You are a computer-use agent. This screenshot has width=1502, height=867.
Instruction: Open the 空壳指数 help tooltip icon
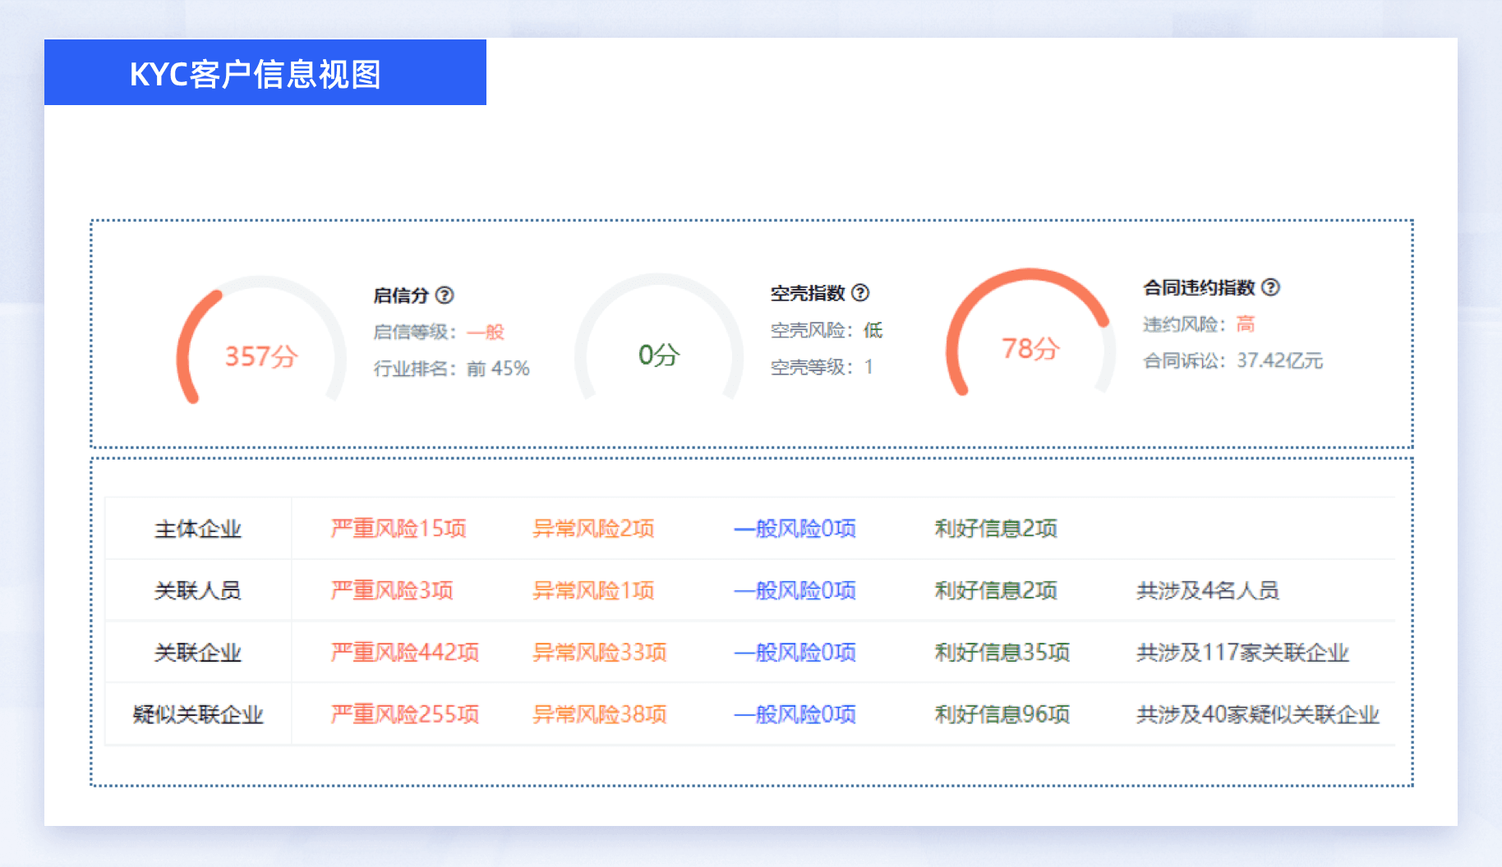coord(861,292)
